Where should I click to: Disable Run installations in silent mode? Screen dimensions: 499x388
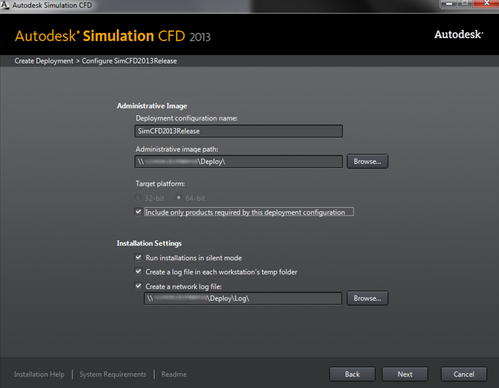click(x=138, y=257)
